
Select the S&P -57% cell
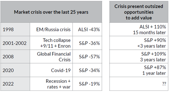87,56
